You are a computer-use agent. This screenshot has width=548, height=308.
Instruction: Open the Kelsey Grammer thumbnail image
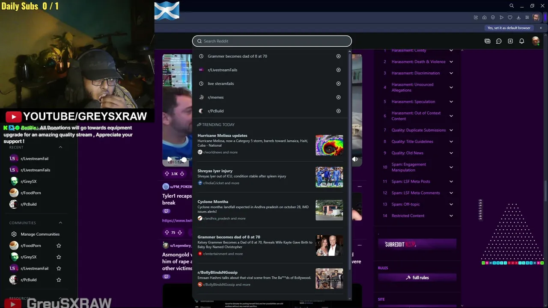point(329,246)
